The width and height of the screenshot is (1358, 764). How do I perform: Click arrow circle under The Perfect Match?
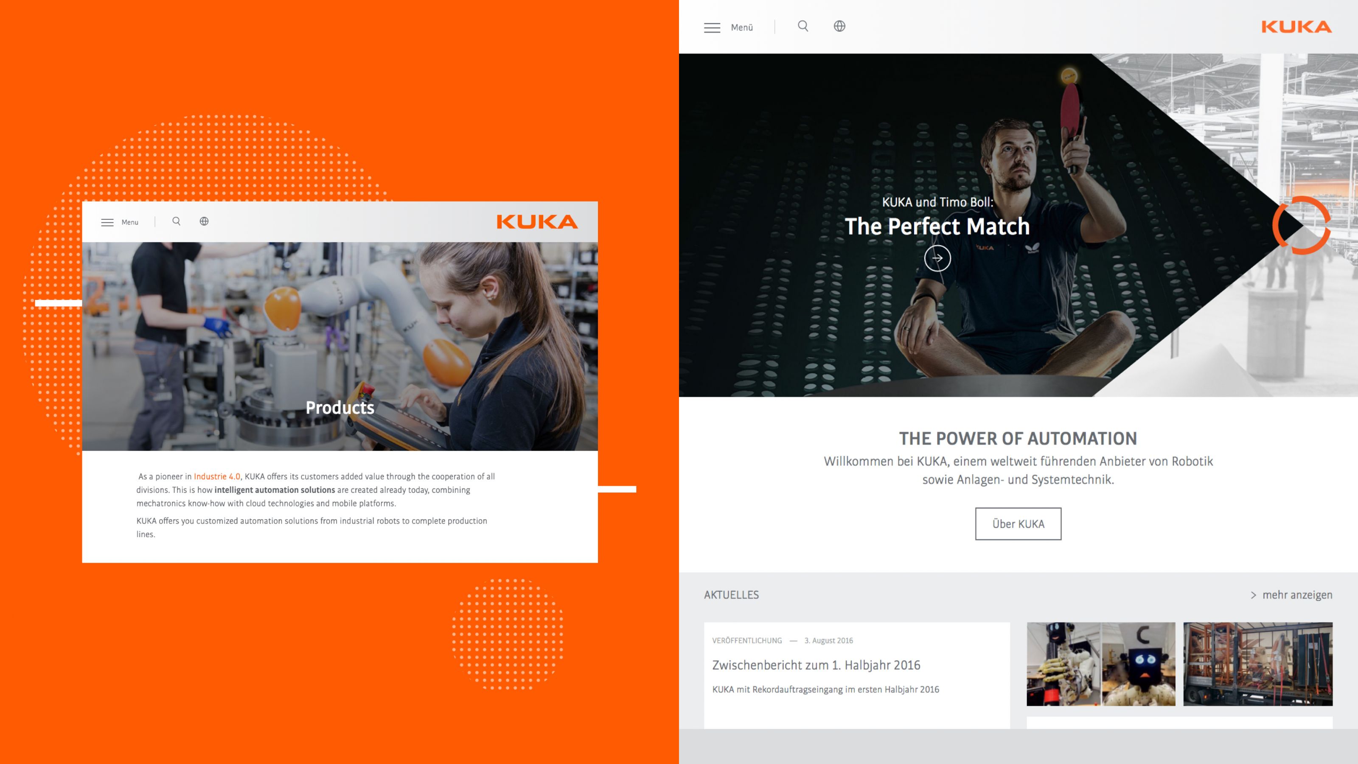pos(937,258)
